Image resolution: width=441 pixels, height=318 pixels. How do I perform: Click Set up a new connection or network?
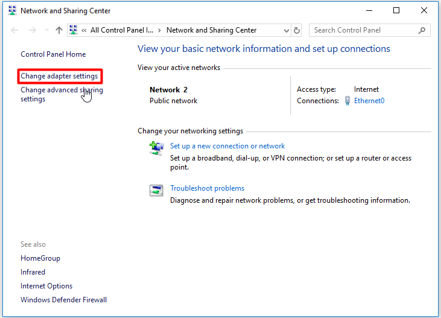[x=227, y=146]
